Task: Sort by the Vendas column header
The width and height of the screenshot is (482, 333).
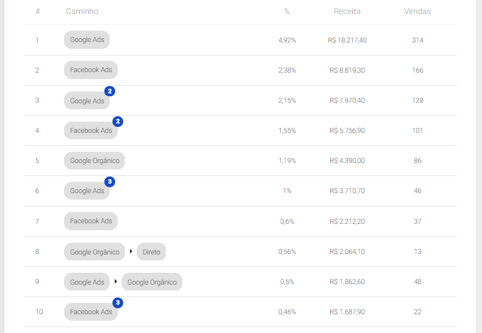Action: click(417, 11)
